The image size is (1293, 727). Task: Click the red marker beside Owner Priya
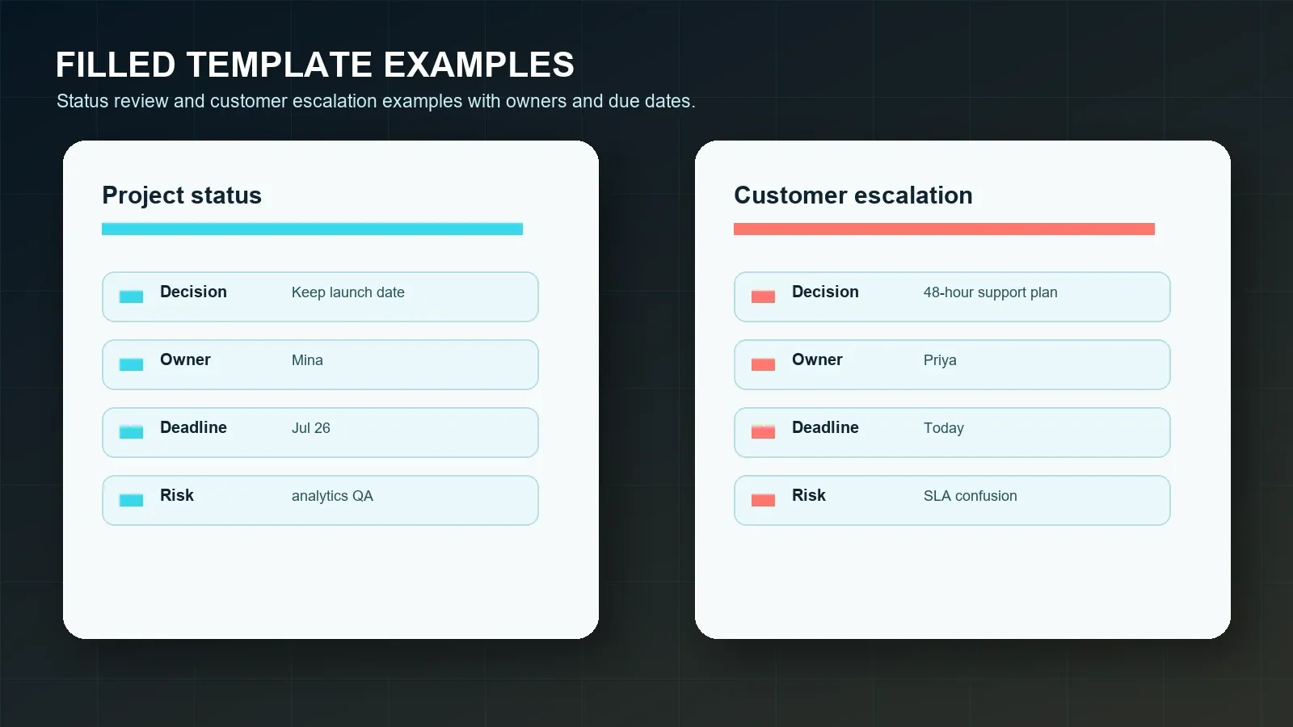point(763,364)
